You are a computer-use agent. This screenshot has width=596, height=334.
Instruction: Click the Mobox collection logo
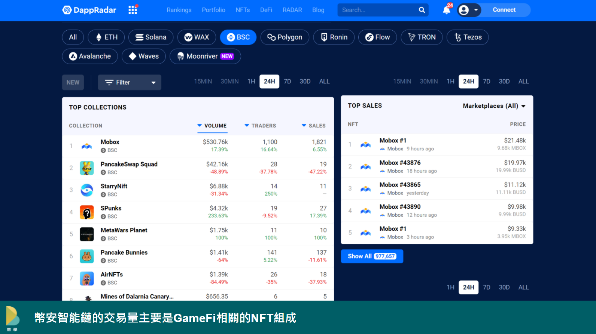tap(87, 146)
